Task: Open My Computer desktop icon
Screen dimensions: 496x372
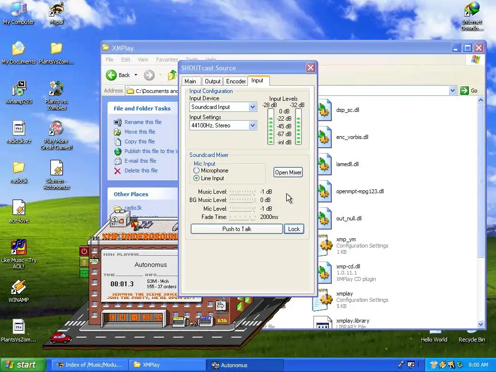Action: [x=18, y=13]
